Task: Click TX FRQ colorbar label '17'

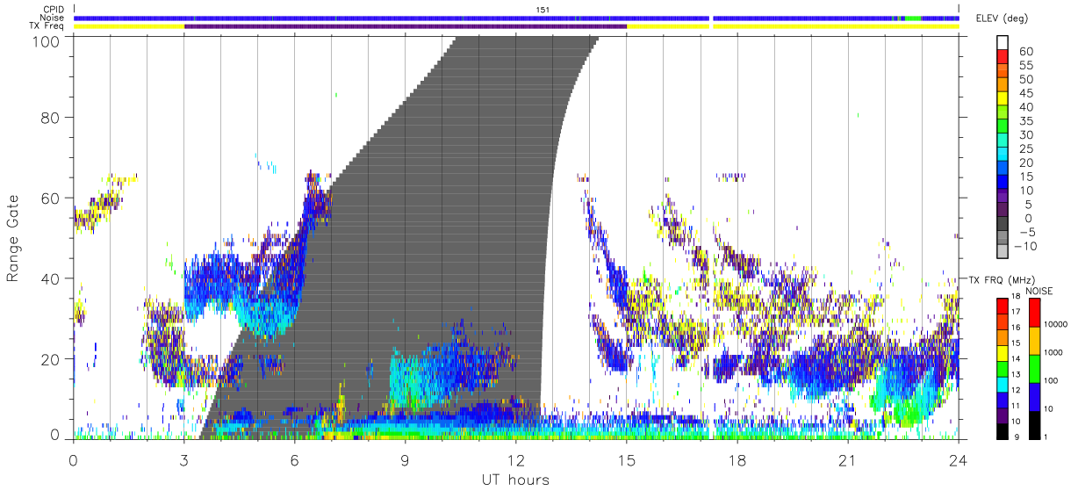Action: point(1015,312)
